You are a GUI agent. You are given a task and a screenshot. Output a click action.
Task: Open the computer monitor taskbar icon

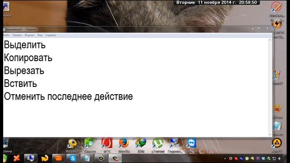pos(31,158)
